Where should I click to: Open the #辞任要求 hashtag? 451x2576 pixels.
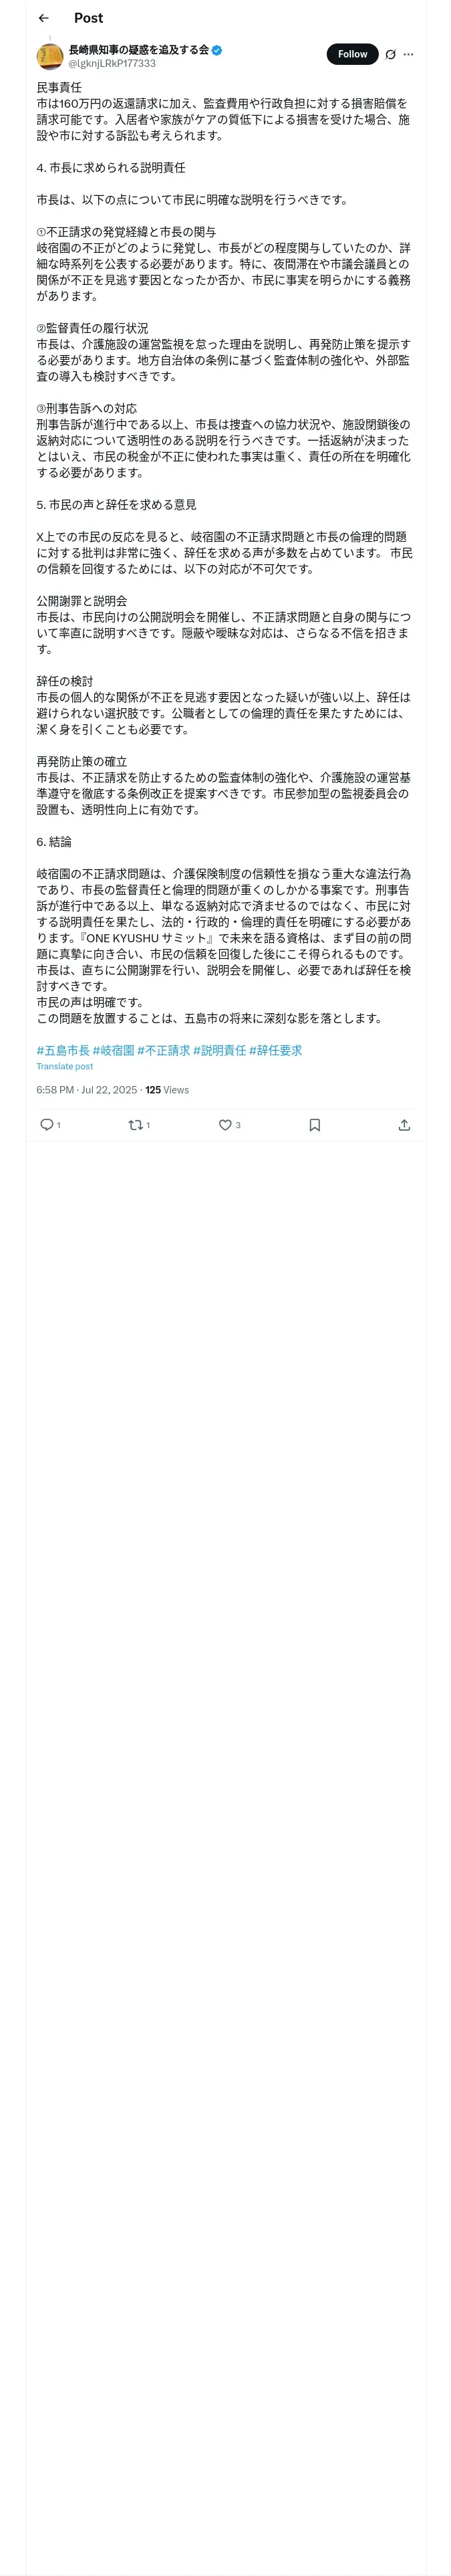275,1050
